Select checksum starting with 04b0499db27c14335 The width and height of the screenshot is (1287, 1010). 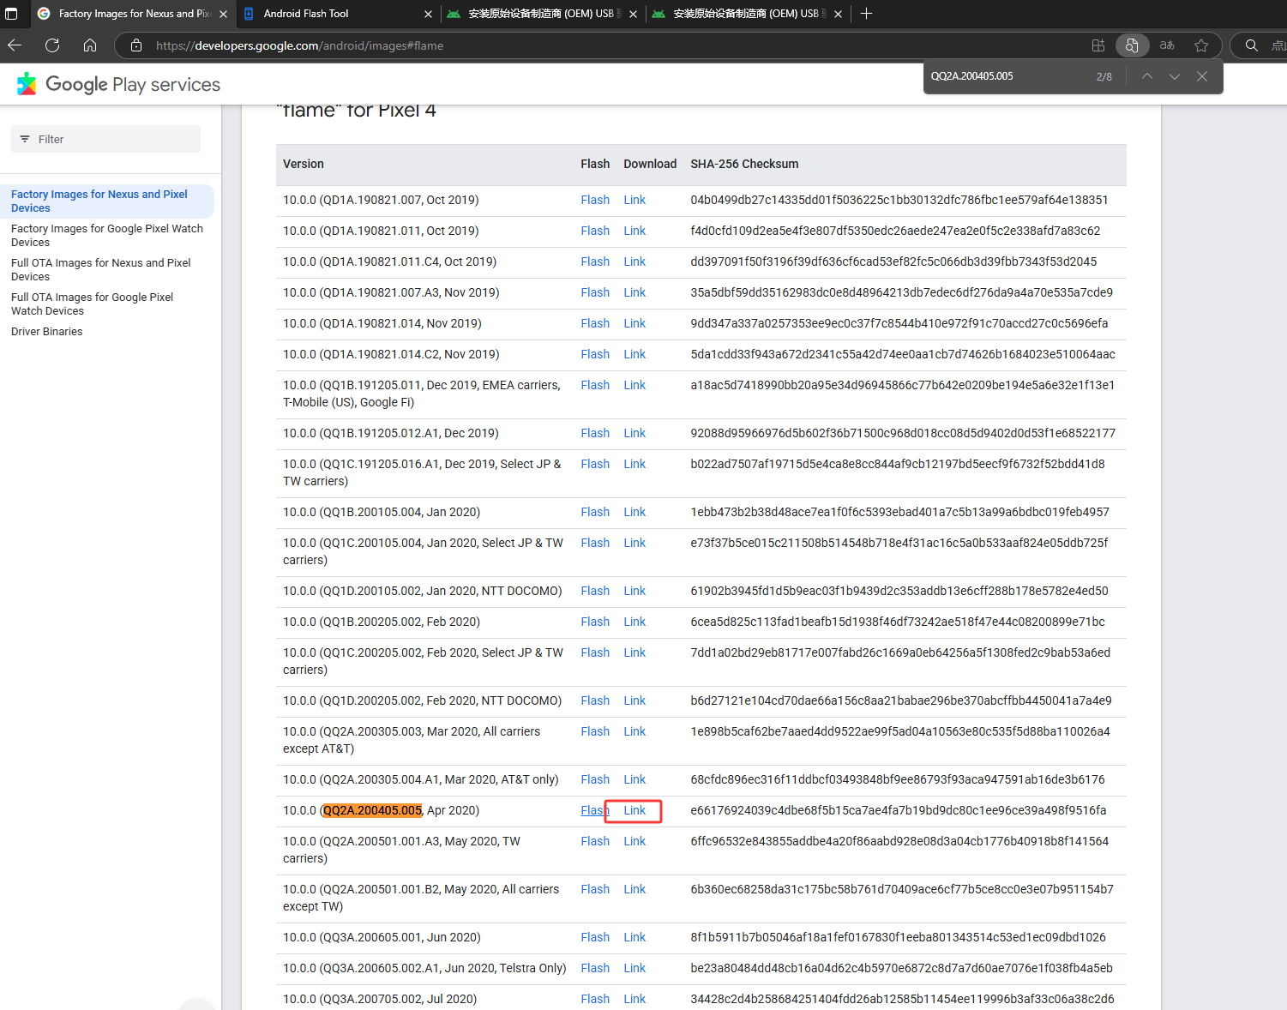point(899,200)
